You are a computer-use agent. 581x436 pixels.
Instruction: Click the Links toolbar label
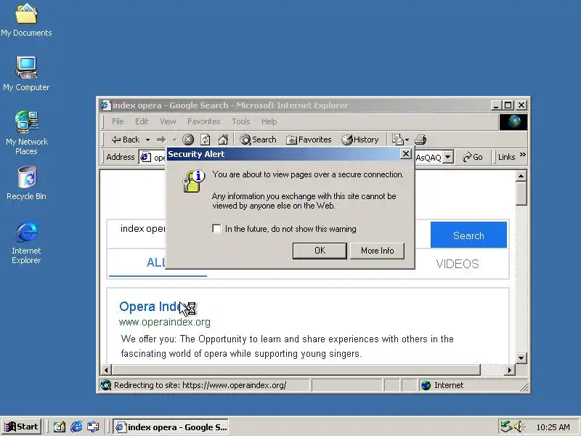506,157
